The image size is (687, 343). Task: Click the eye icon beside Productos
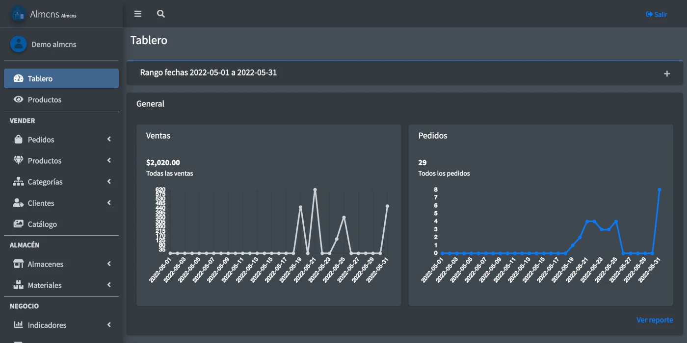point(19,99)
